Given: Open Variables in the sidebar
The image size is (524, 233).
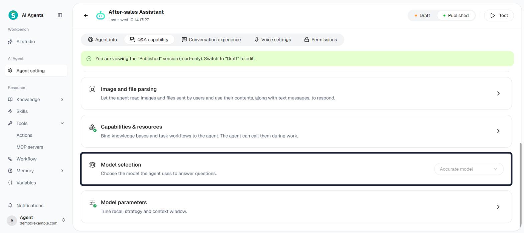Looking at the screenshot, I should tap(36, 183).
